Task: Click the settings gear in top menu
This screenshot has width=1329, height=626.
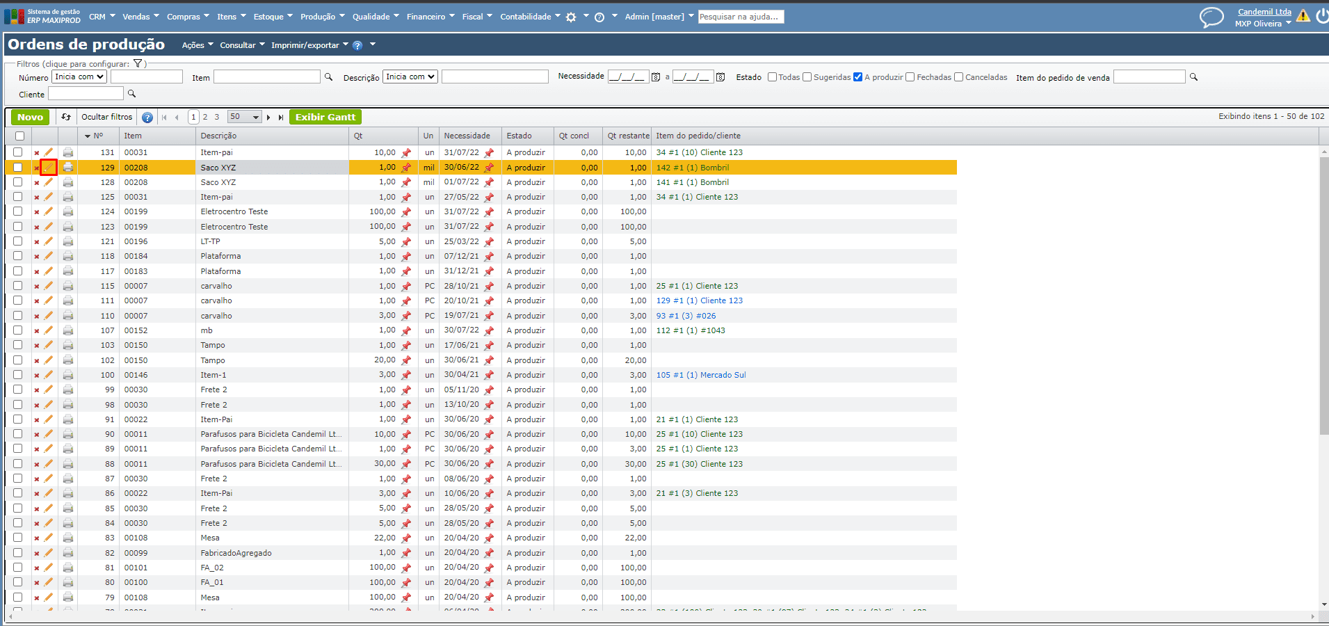Action: 571,17
